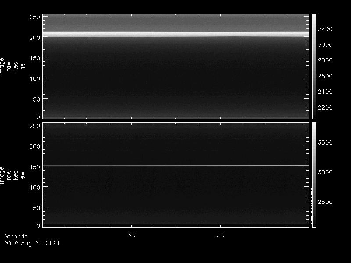Click the bright band in the ns keogram
The width and height of the screenshot is (351, 263).
click(x=176, y=34)
